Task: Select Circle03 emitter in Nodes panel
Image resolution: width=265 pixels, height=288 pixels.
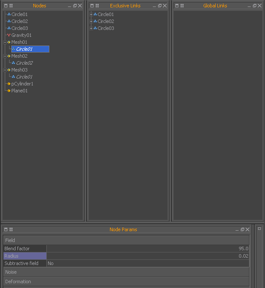Action: (19, 28)
